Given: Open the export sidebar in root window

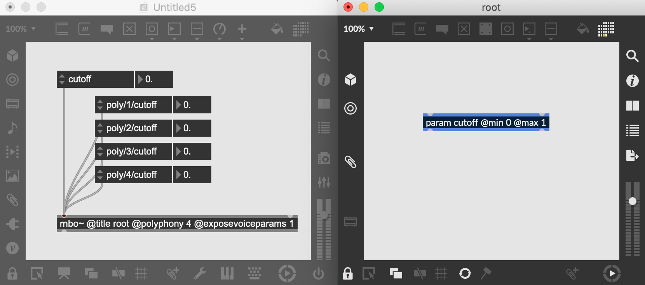Looking at the screenshot, I should click(632, 155).
